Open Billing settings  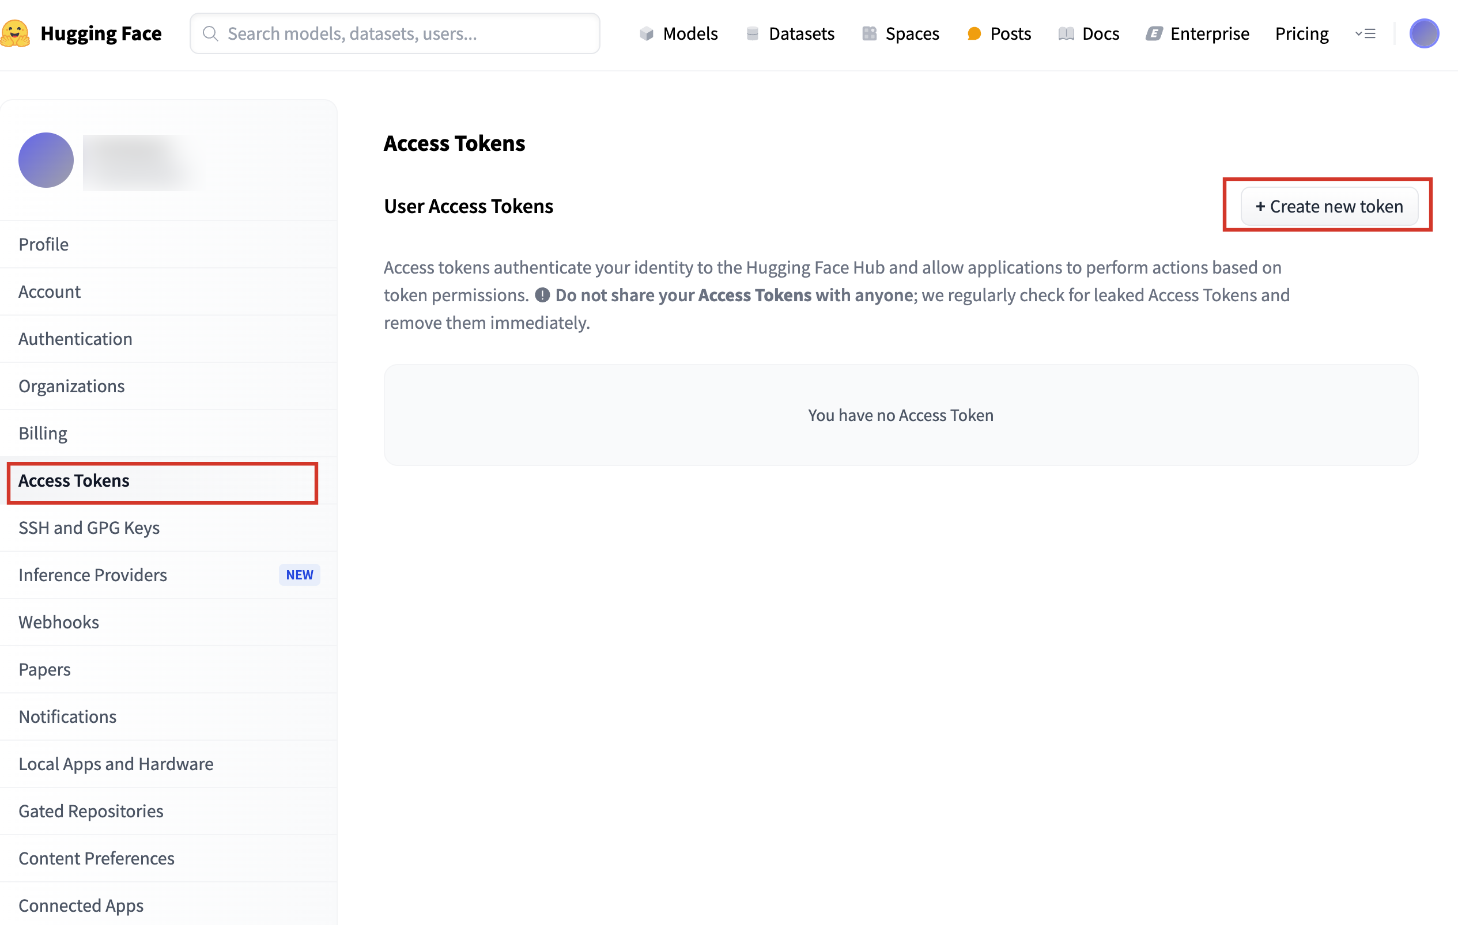point(168,433)
